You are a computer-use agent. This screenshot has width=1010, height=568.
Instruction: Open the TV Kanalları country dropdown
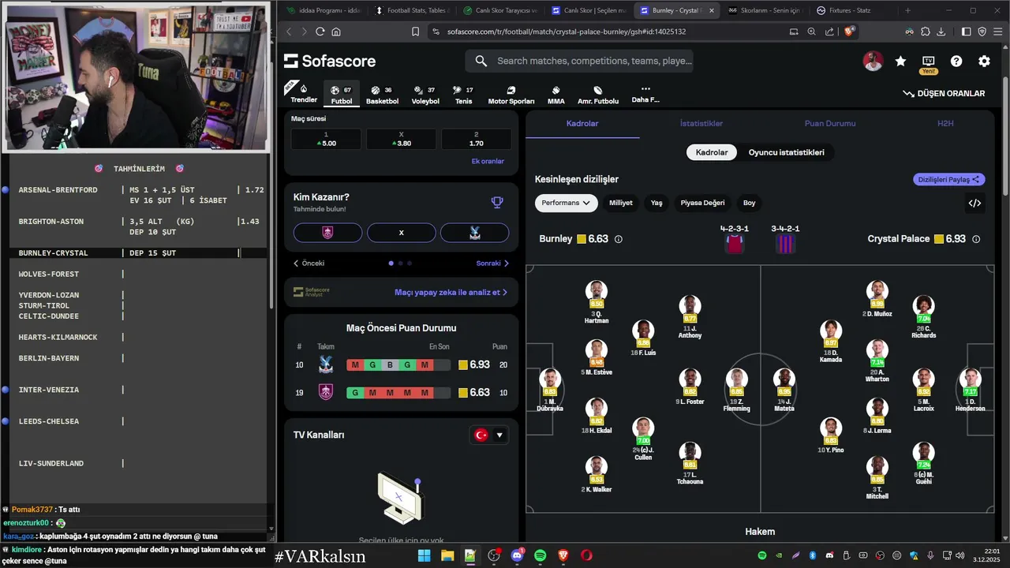pos(488,435)
